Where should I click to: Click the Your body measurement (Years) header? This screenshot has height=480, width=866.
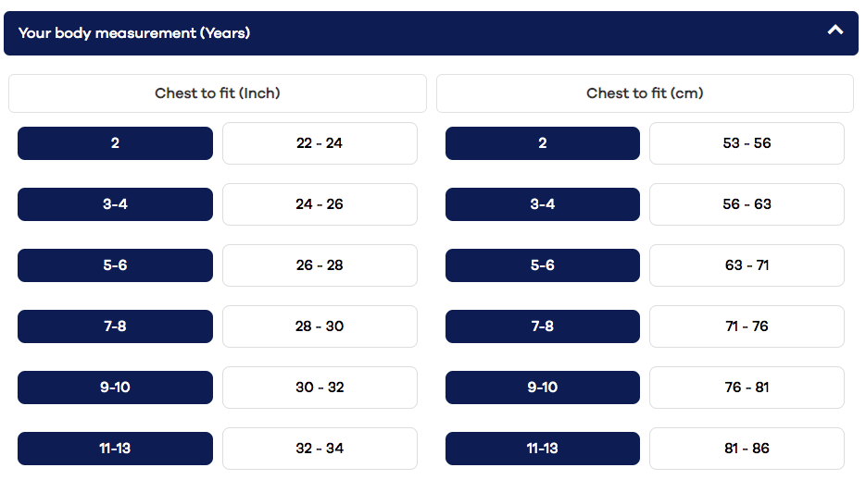pos(134,33)
